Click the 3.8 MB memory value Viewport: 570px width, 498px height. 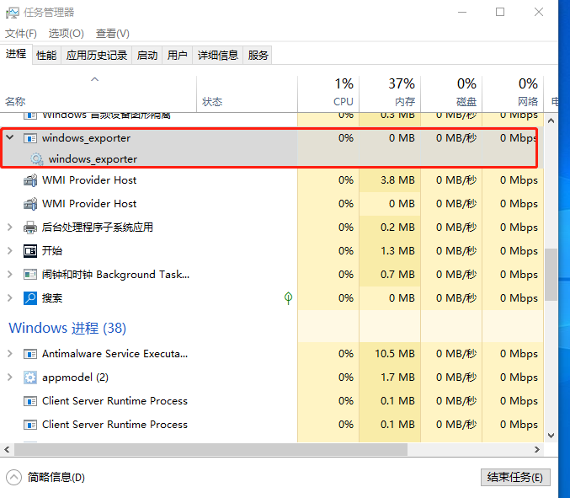pos(397,180)
